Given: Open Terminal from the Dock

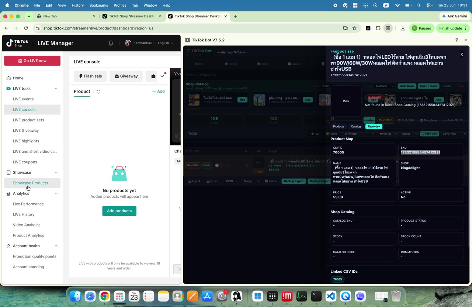Looking at the screenshot, I should 316,296.
